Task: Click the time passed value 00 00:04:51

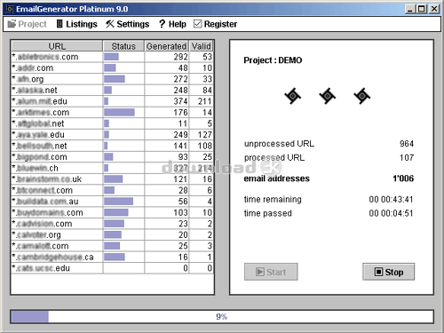Action: pyautogui.click(x=391, y=213)
